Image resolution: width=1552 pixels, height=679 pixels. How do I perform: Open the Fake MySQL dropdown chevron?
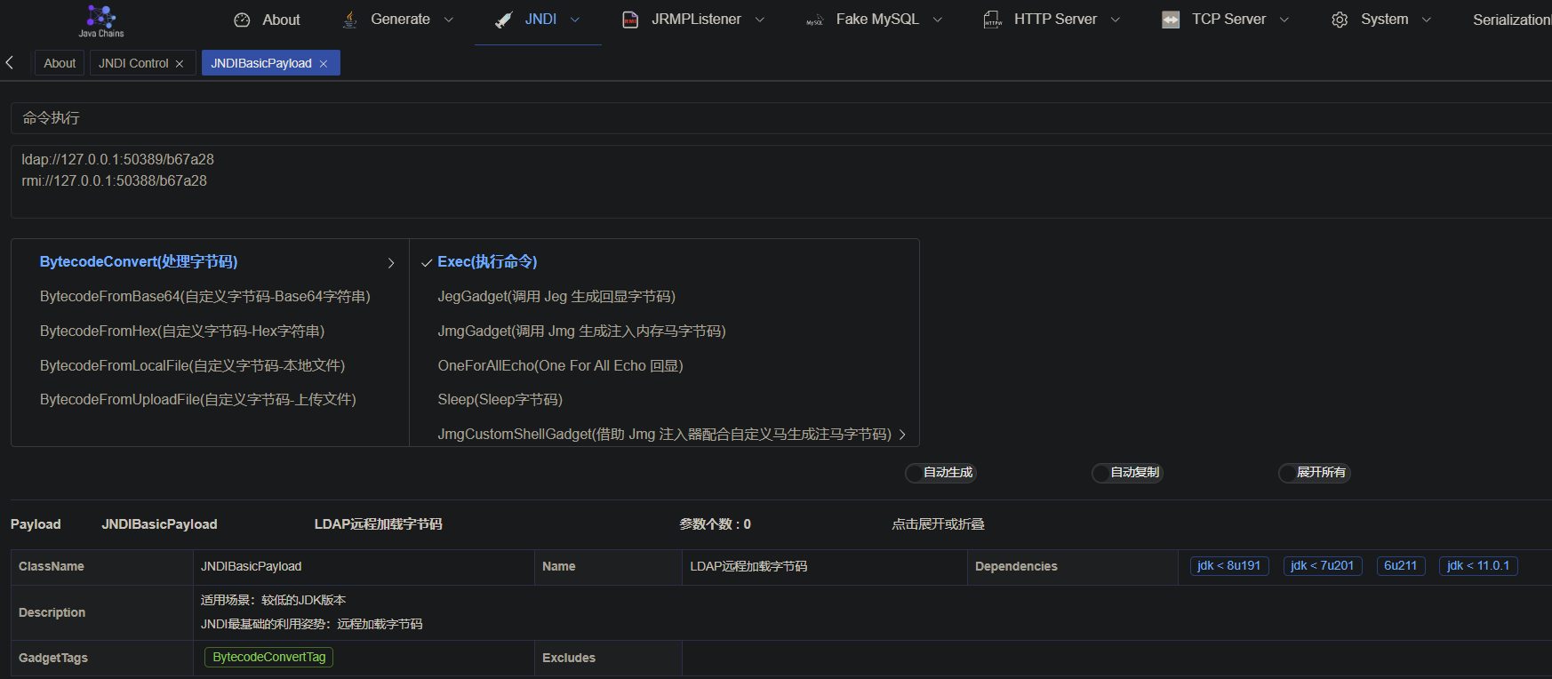pyautogui.click(x=938, y=20)
